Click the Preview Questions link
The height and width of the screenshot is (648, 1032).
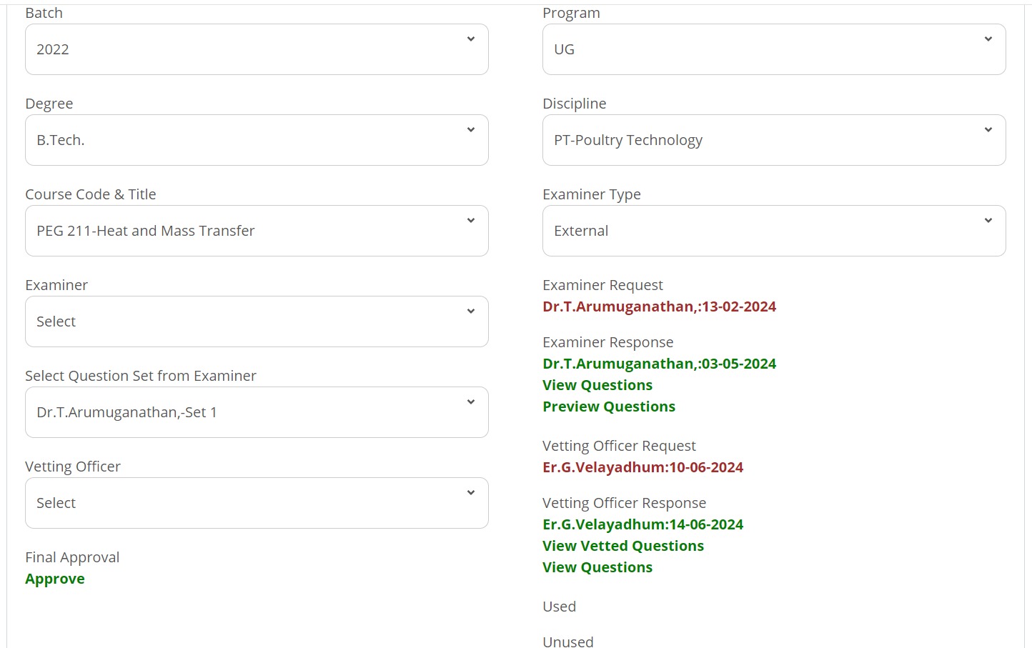(x=609, y=407)
